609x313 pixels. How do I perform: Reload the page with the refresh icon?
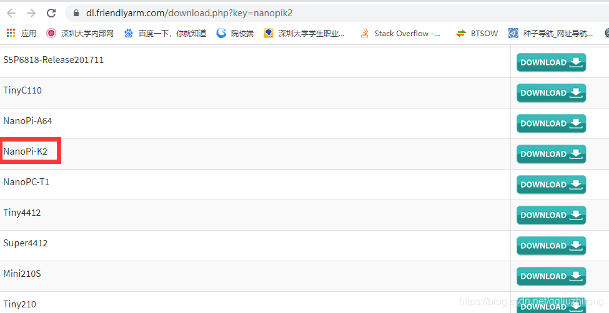click(51, 13)
